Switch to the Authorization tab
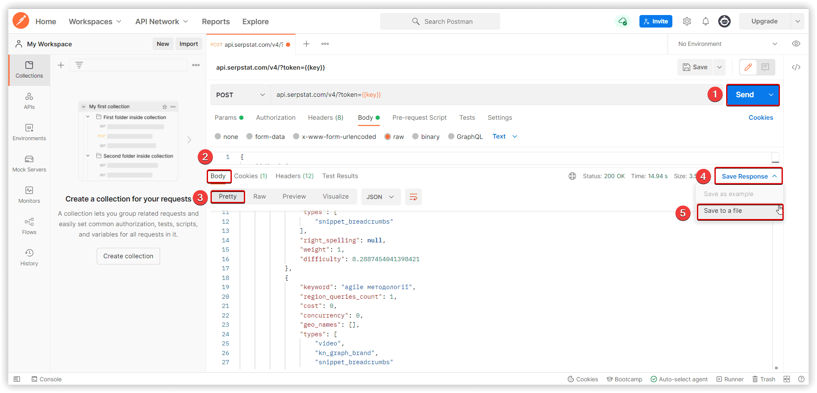Viewport: 817px width, 393px height. click(276, 118)
